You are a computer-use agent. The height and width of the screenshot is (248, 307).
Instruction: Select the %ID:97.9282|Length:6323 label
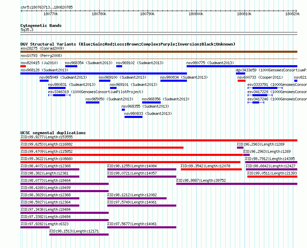click(44, 224)
